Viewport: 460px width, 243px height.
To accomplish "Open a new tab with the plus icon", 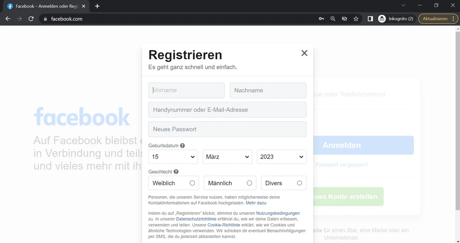I will click(97, 6).
